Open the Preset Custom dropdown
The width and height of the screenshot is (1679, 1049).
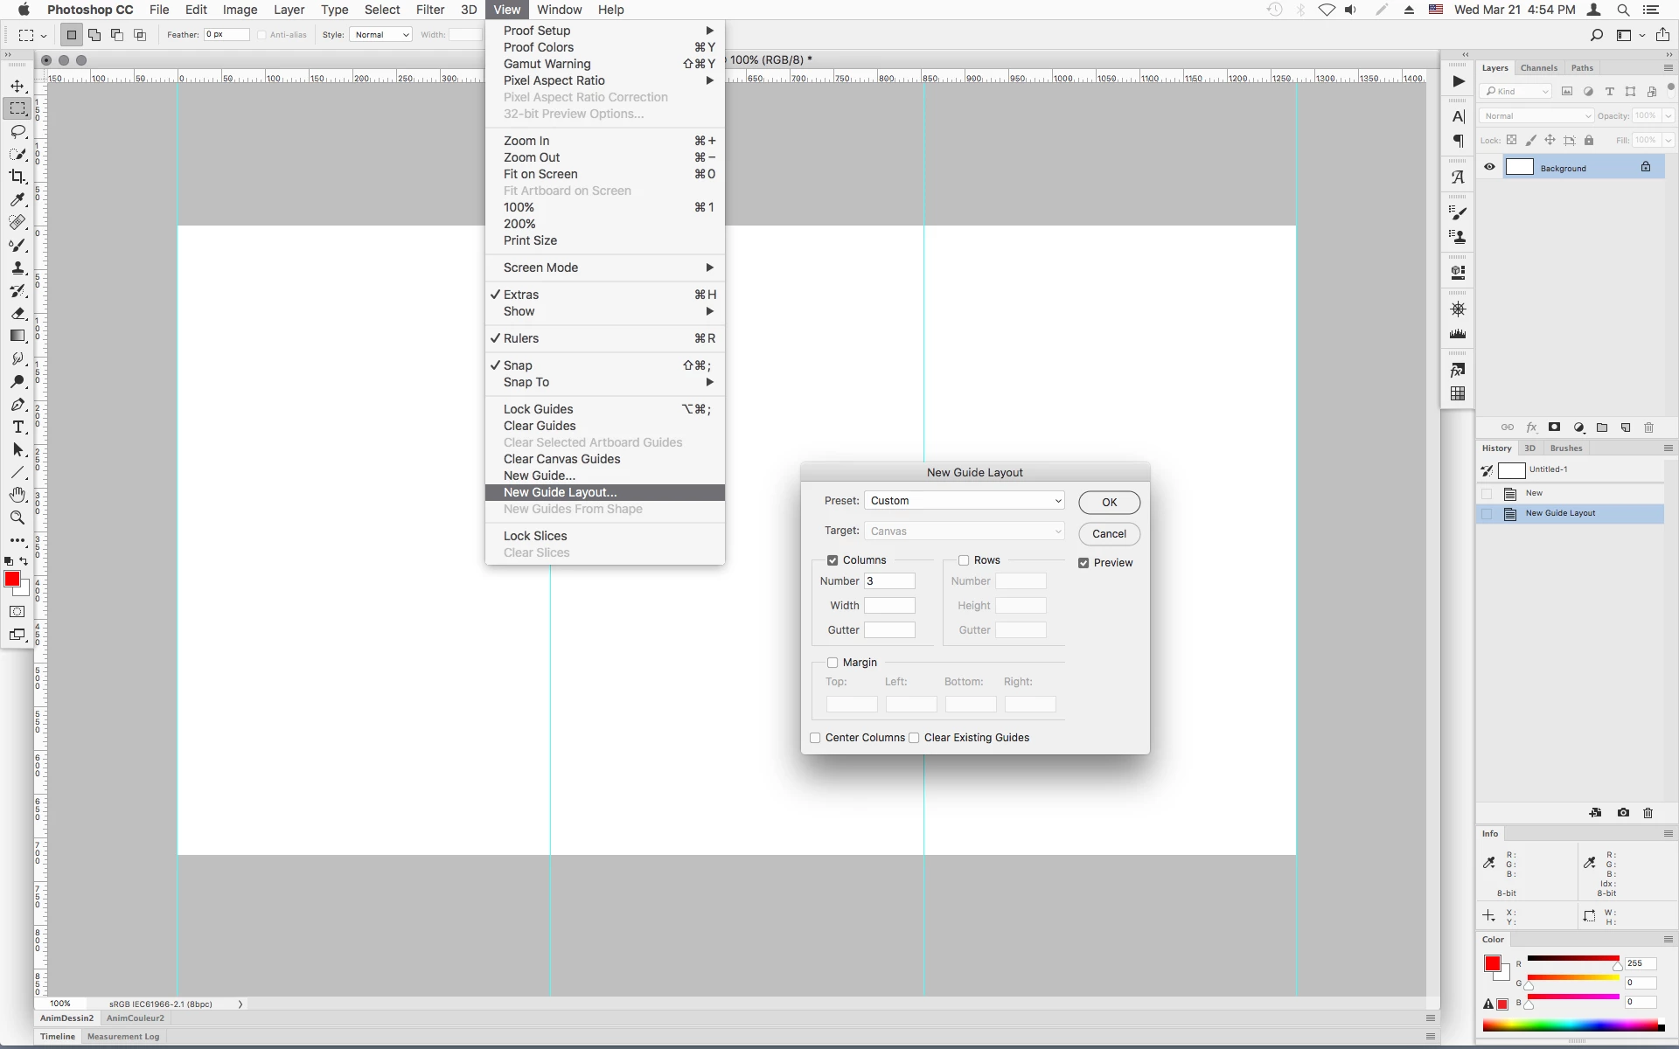pos(965,501)
